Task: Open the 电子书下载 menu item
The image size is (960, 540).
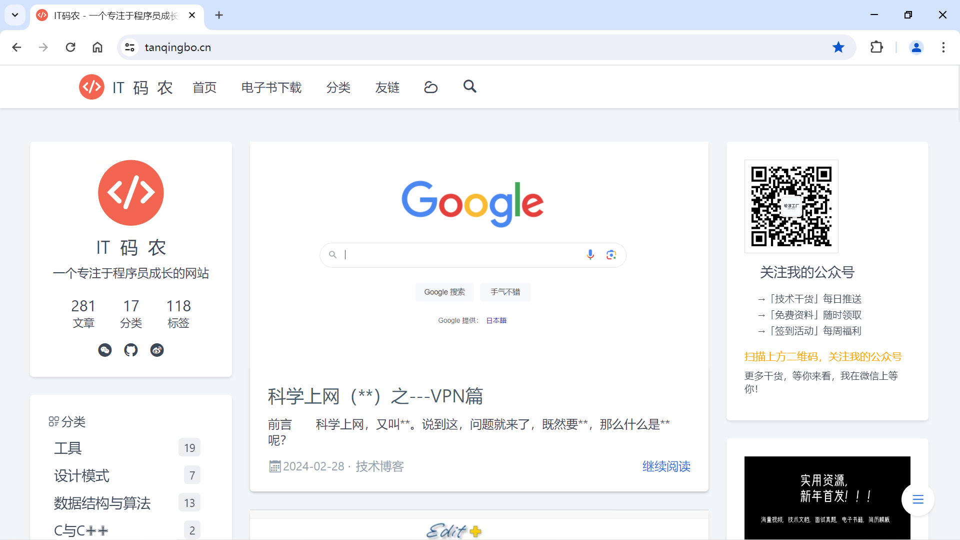Action: point(271,88)
